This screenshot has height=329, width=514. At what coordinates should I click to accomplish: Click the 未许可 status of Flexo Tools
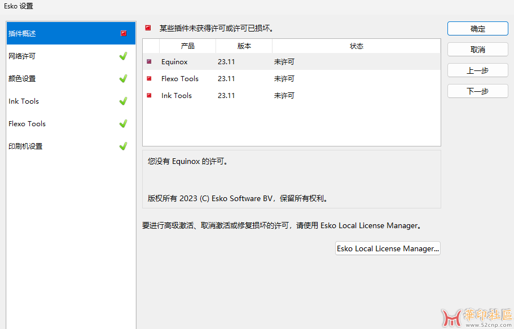(284, 78)
